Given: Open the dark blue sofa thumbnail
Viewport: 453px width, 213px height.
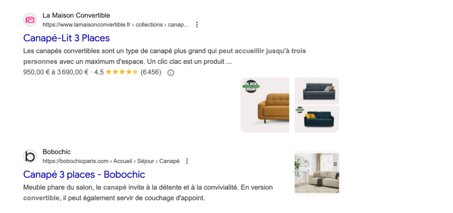Looking at the screenshot, I should (317, 119).
